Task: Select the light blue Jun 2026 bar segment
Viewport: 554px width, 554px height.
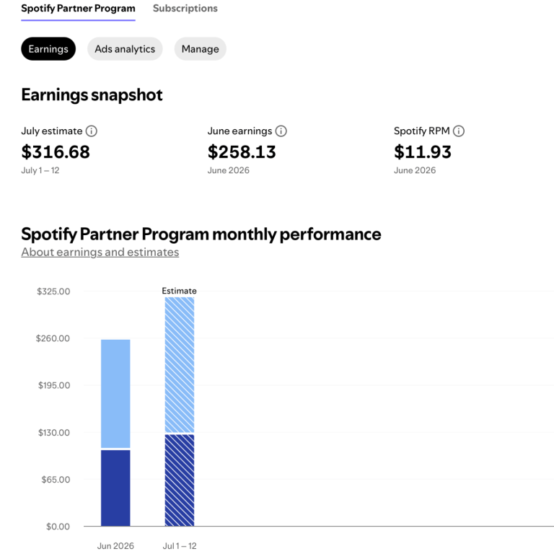Action: pos(115,394)
